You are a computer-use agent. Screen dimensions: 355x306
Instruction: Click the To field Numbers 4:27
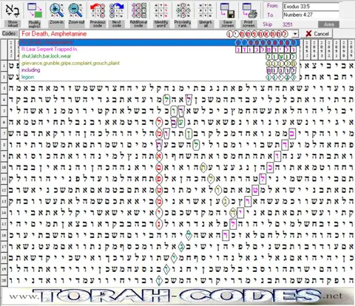tap(311, 15)
